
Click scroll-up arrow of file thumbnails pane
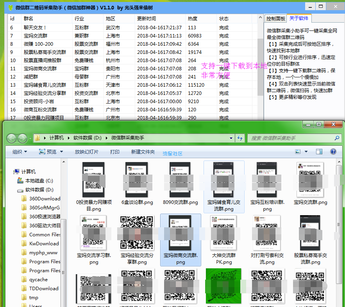click(x=339, y=162)
